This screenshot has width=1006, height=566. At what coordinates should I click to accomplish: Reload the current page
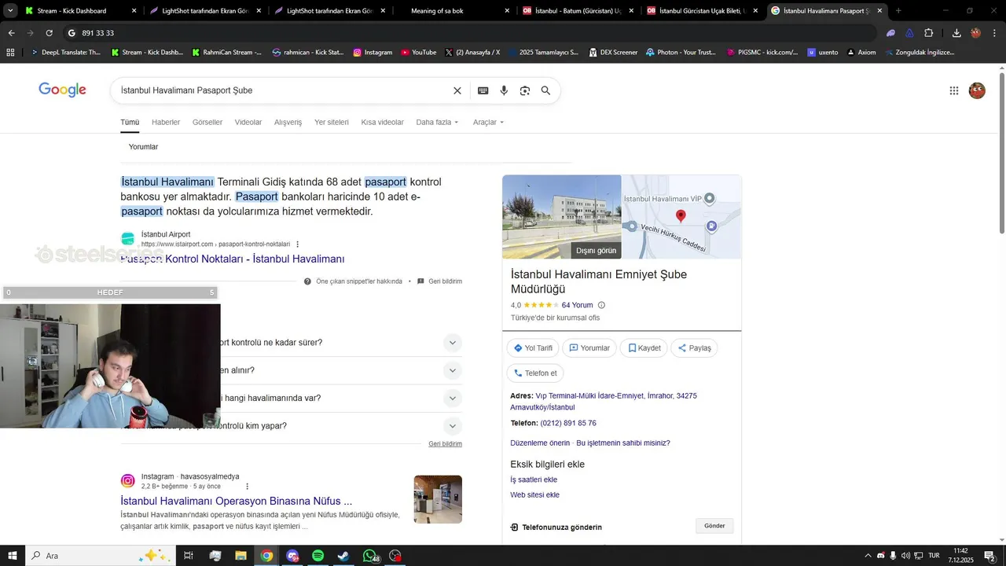(49, 33)
